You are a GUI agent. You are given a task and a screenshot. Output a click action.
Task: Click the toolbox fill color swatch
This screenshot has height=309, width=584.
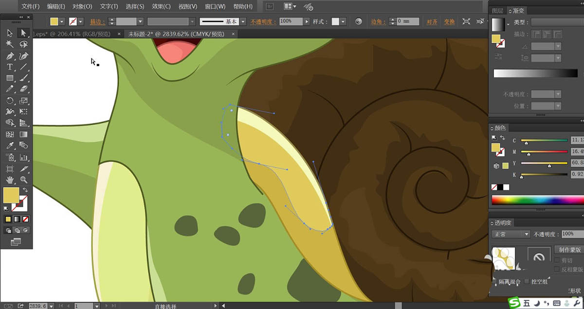click(11, 195)
